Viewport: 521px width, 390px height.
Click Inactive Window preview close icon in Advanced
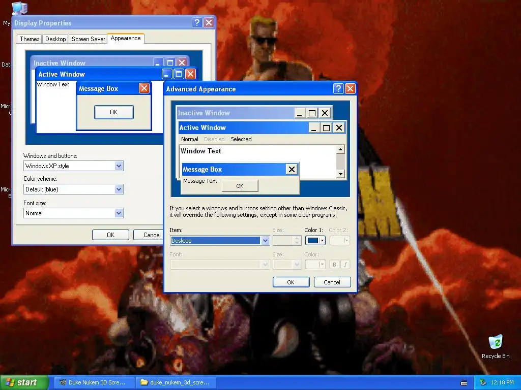pos(325,113)
